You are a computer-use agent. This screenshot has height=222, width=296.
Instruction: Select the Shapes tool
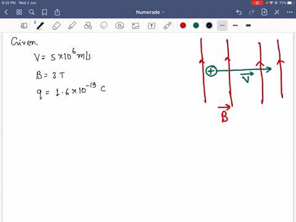tap(88, 26)
